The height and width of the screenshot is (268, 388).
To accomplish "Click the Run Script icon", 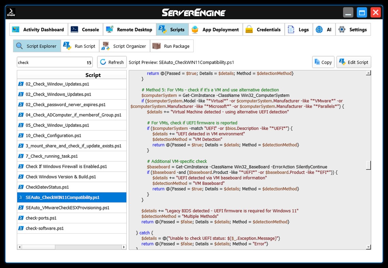I will pos(66,46).
